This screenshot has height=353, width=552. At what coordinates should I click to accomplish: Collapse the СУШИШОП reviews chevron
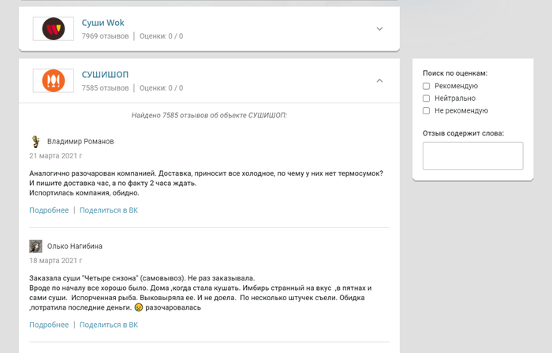[379, 80]
